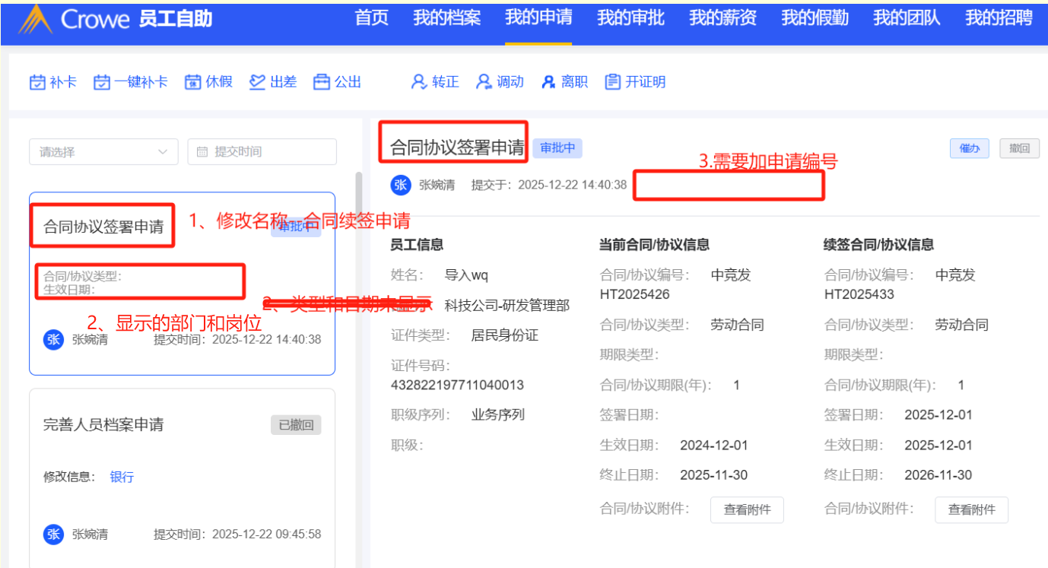Click 张婉清 avatar on 合同协议签署申请 card

pos(53,340)
